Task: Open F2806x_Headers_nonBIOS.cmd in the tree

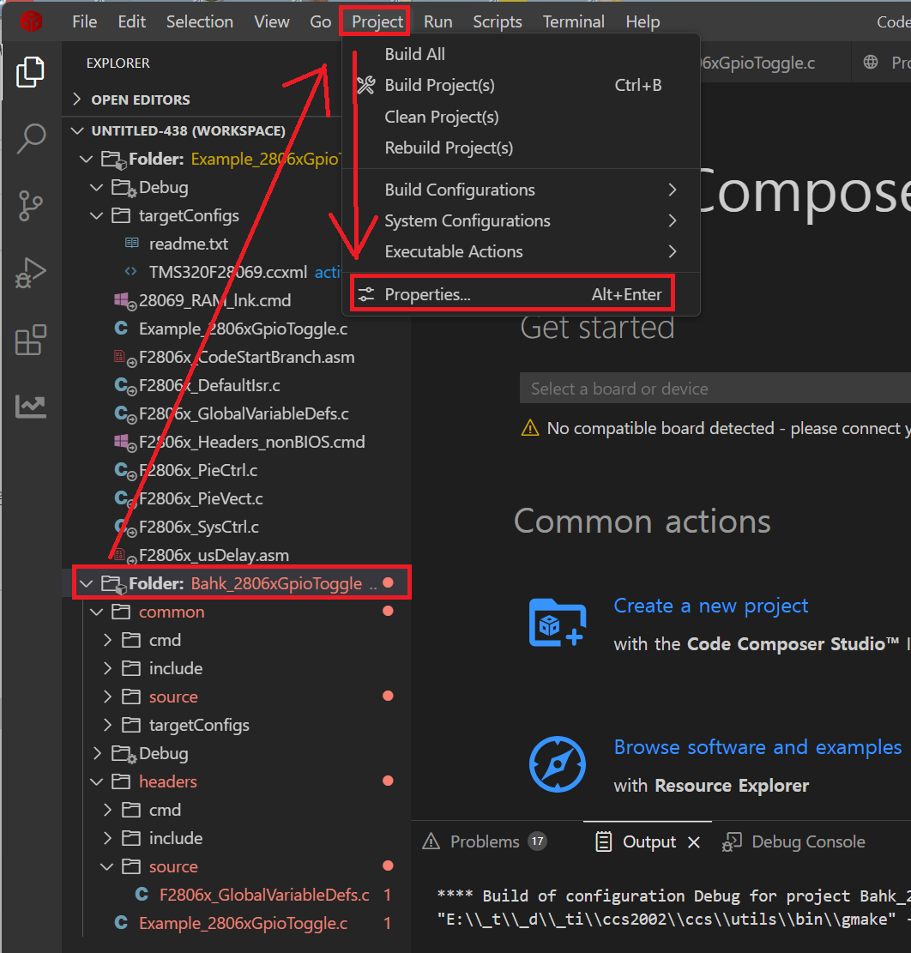Action: click(251, 442)
